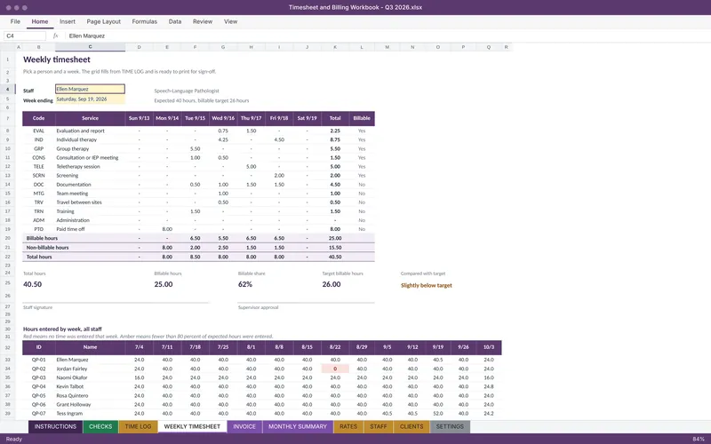The width and height of the screenshot is (711, 444).
Task: Click the 10/3 week header cell
Action: (x=488, y=347)
